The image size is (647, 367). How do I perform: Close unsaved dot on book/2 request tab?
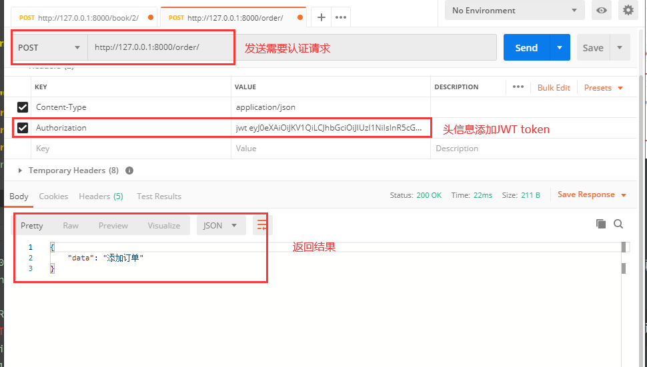click(151, 17)
